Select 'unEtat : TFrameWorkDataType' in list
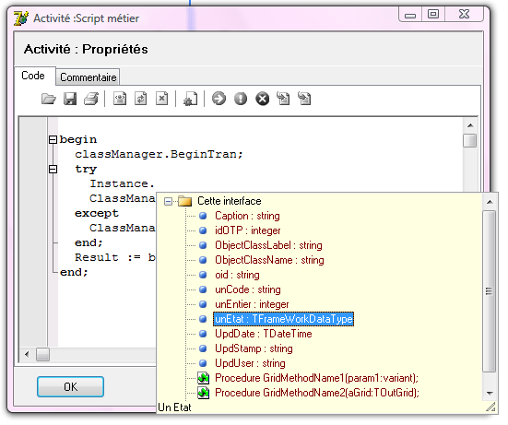 click(283, 319)
